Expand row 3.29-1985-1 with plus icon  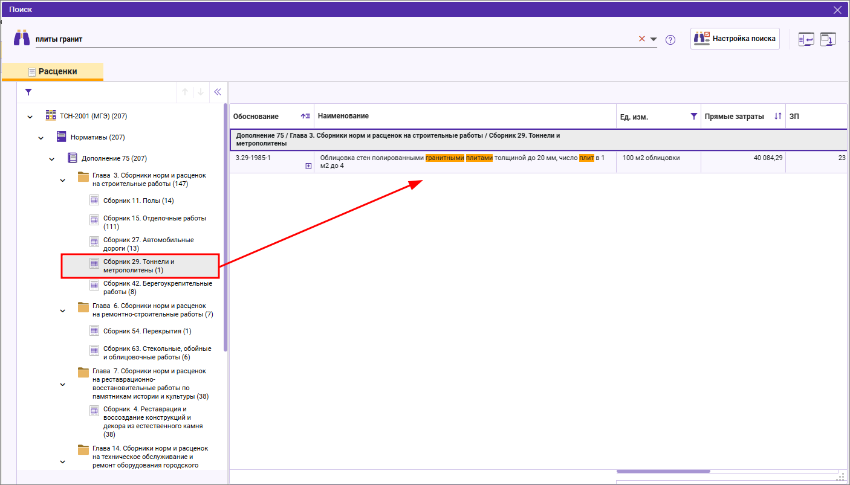click(x=308, y=166)
